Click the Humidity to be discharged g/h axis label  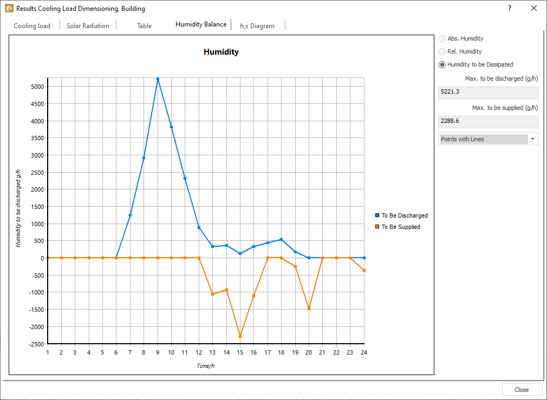[x=18, y=208]
